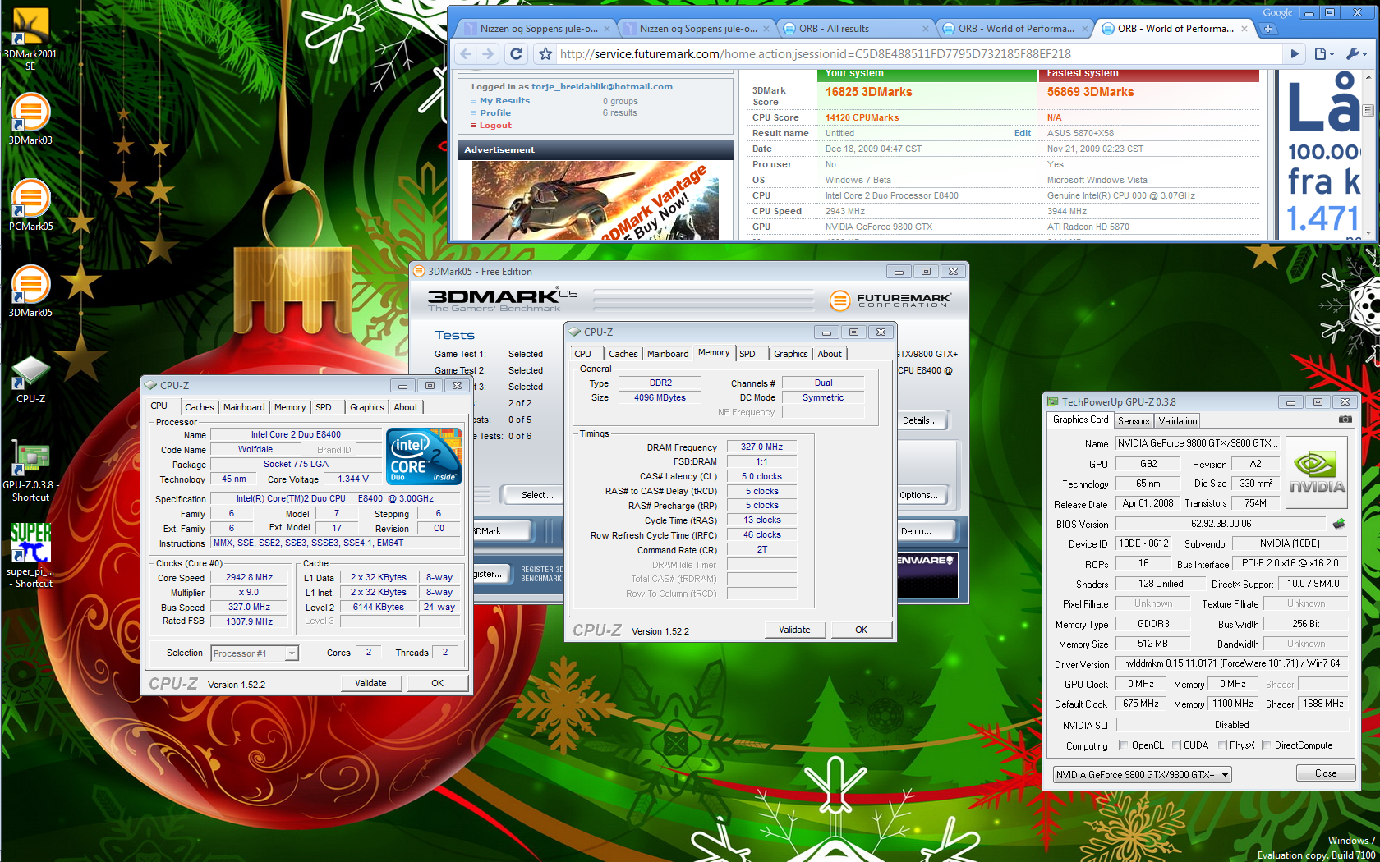Select the super_pi shortcut on the desktop

tap(30, 556)
